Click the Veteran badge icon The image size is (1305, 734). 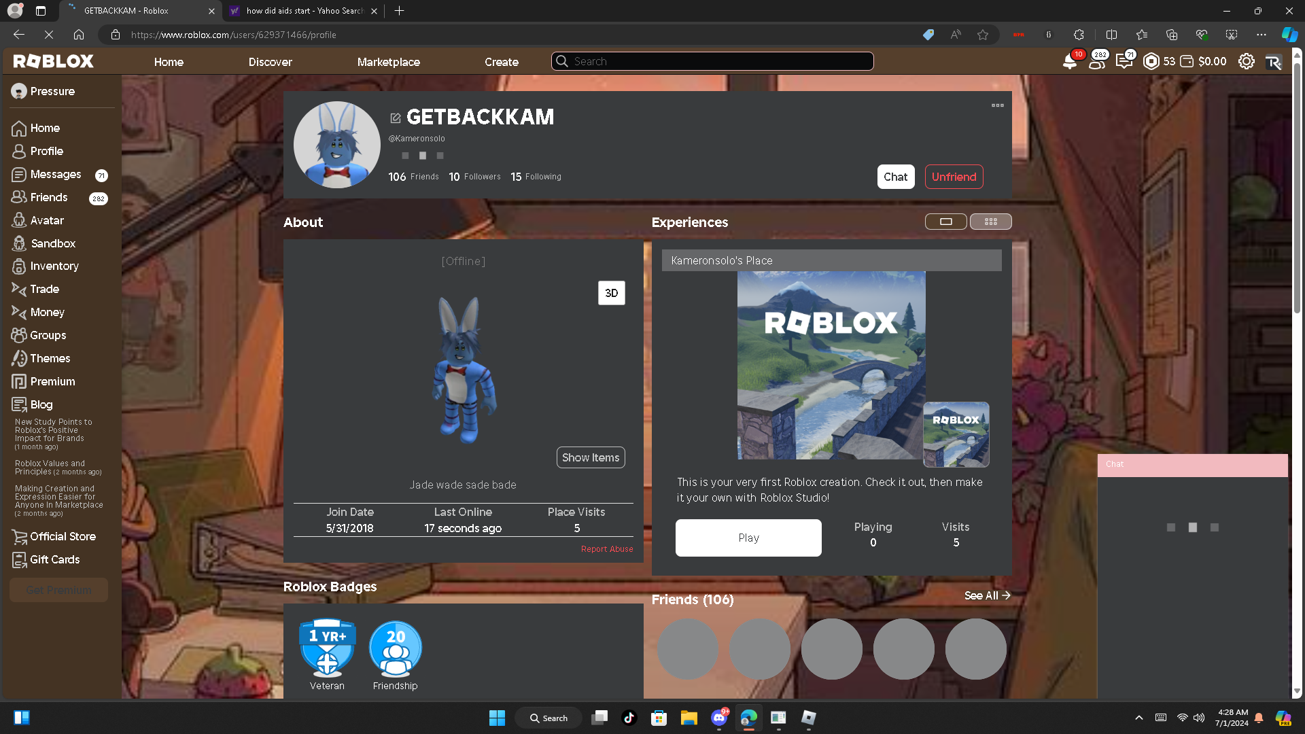(x=328, y=648)
